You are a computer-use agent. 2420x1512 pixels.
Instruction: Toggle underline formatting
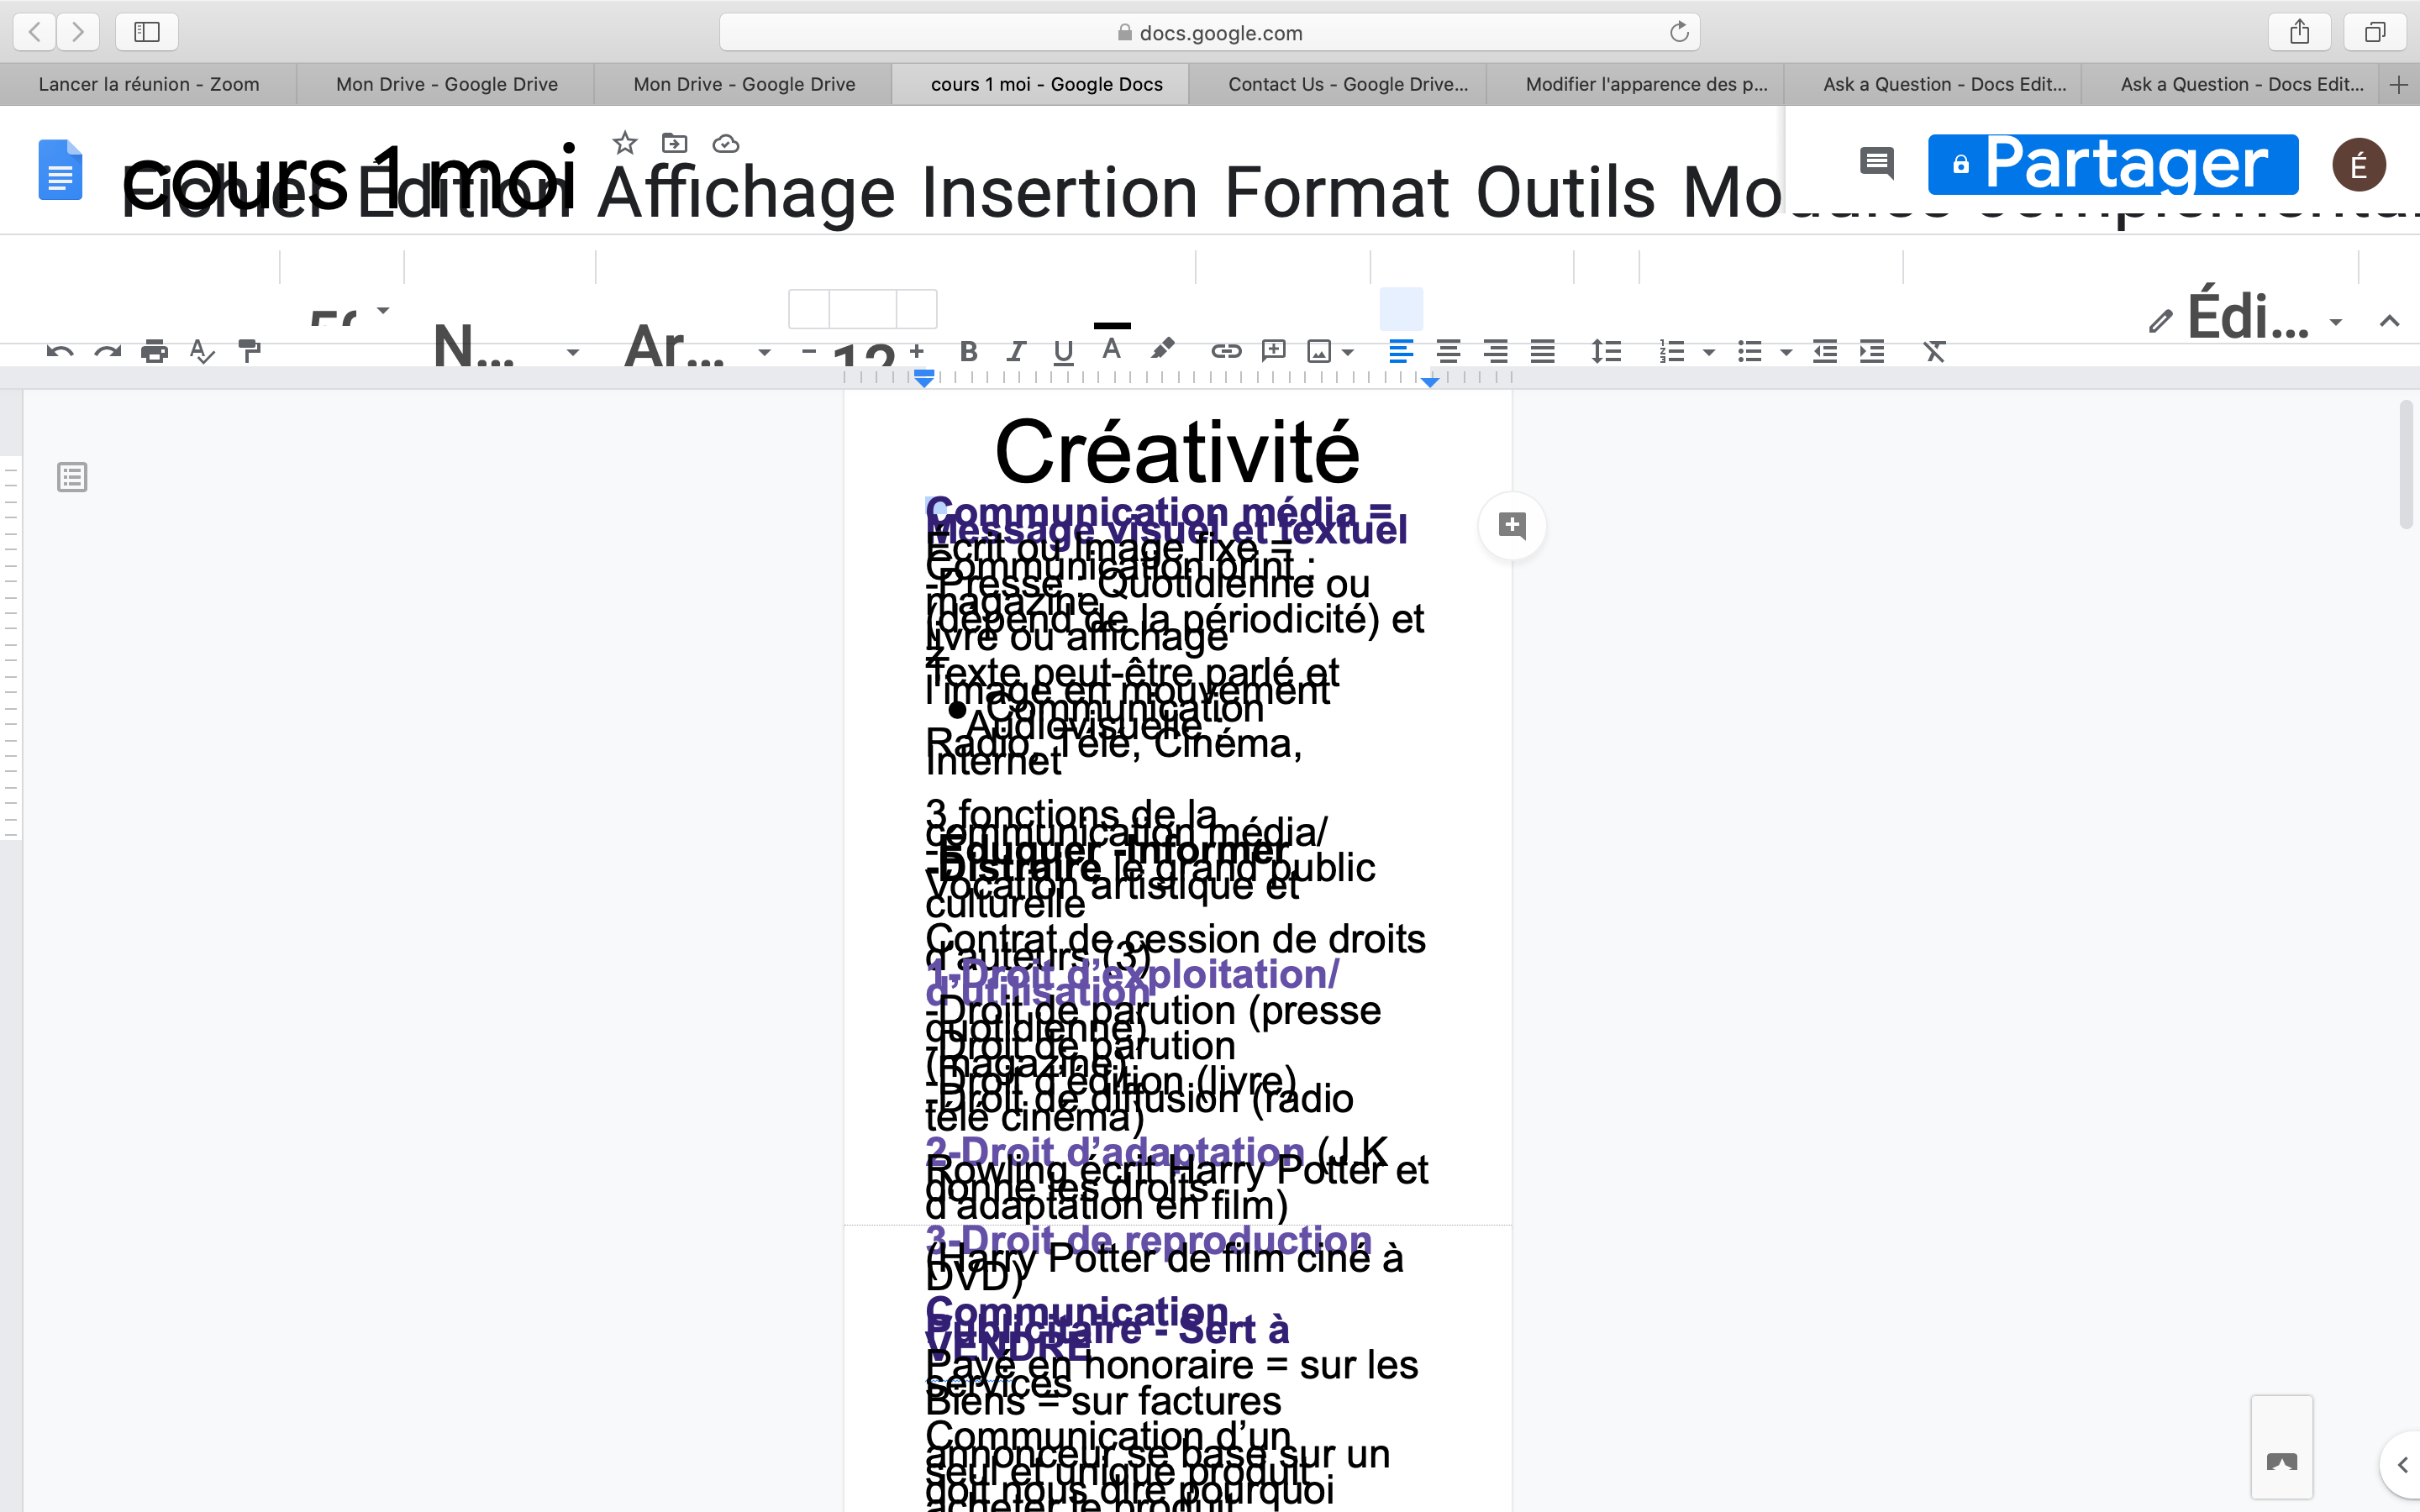click(1063, 351)
